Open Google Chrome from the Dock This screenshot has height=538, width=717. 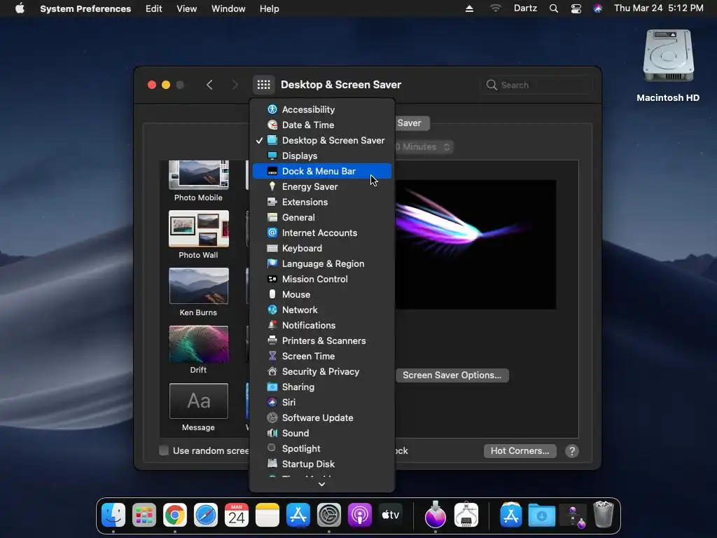[174, 515]
